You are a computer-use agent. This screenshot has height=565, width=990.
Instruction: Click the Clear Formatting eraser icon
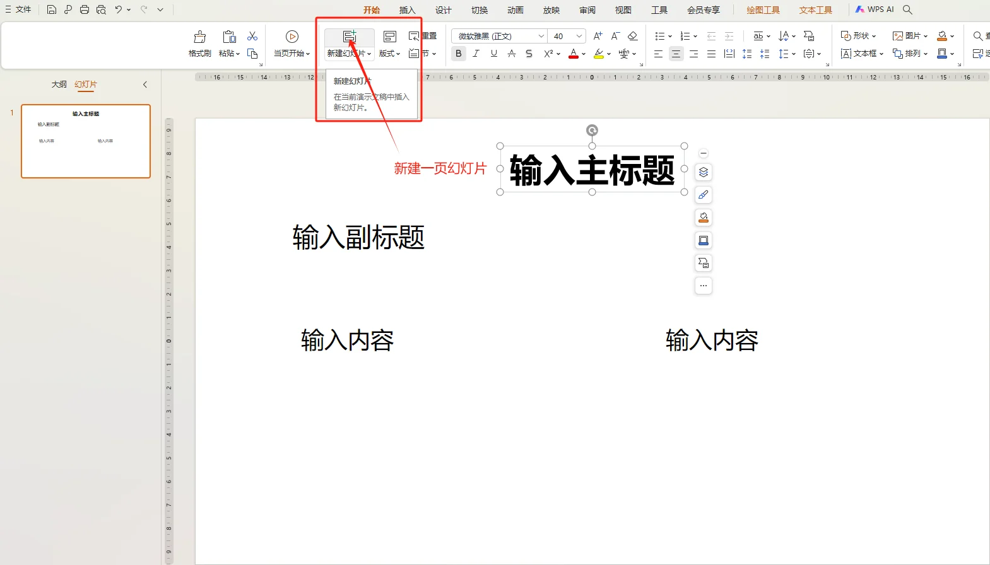pyautogui.click(x=633, y=36)
